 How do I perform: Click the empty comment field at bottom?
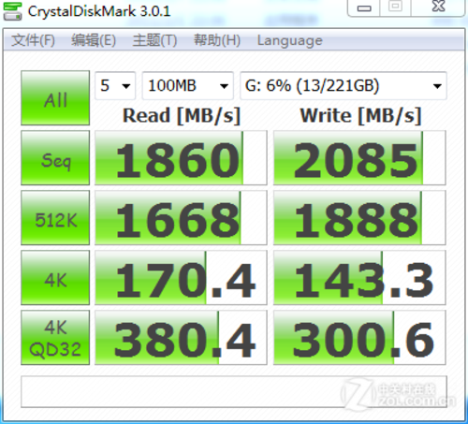coord(234,392)
